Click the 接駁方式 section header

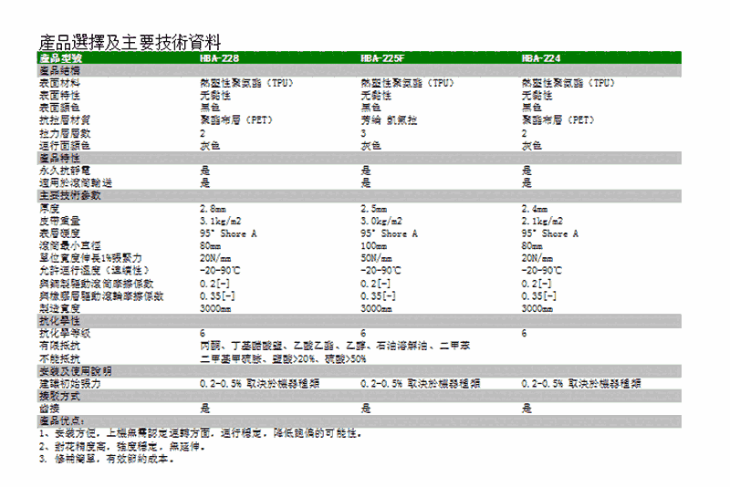coord(60,396)
